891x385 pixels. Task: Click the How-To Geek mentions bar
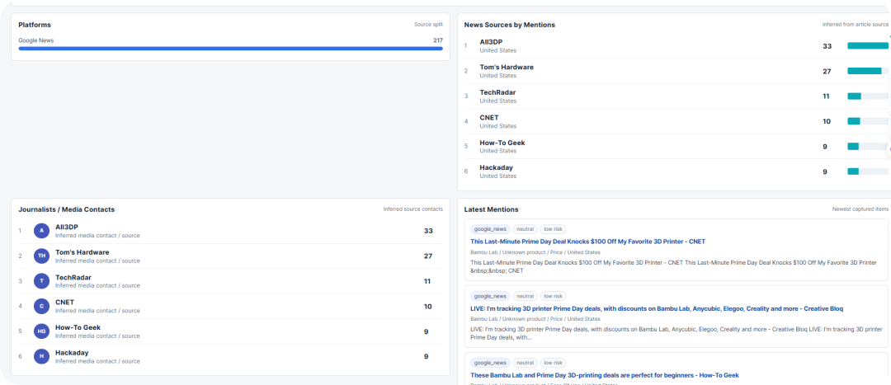coord(868,147)
